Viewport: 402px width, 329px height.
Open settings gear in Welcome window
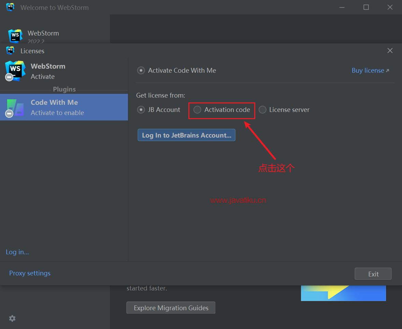click(12, 318)
